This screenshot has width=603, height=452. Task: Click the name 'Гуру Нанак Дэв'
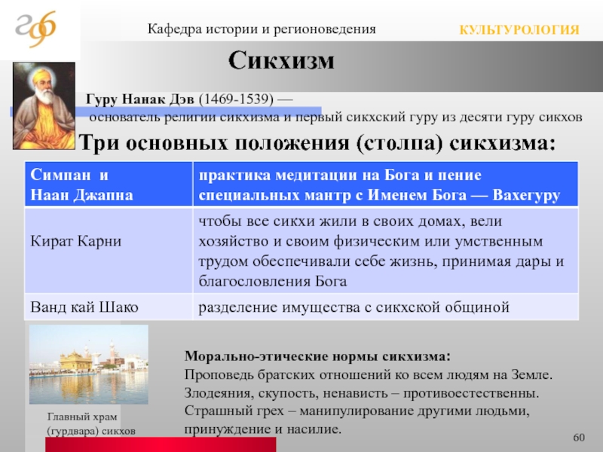pyautogui.click(x=140, y=99)
